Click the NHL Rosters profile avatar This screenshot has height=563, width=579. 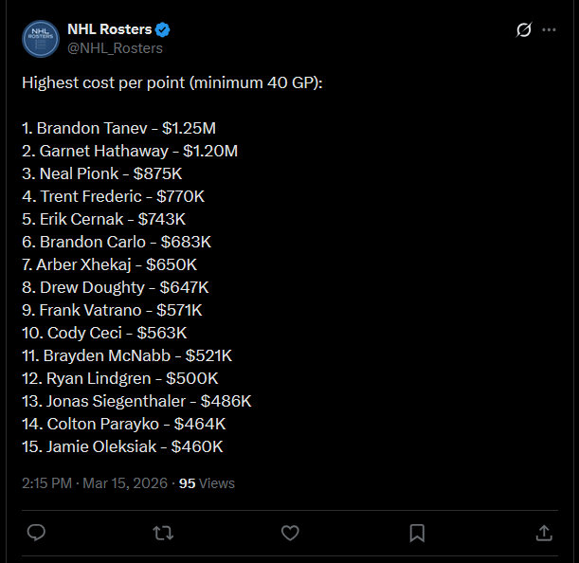point(40,38)
